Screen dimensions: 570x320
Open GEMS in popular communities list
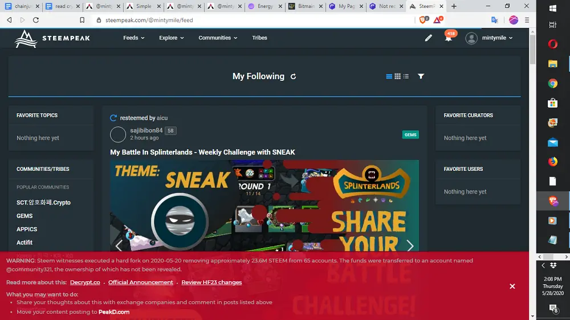(25, 216)
